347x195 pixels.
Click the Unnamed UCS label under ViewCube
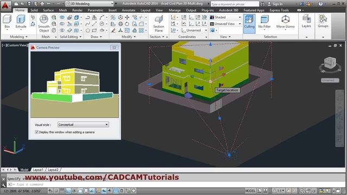(330, 80)
